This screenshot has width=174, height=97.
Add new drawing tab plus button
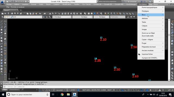[x=21, y=10]
